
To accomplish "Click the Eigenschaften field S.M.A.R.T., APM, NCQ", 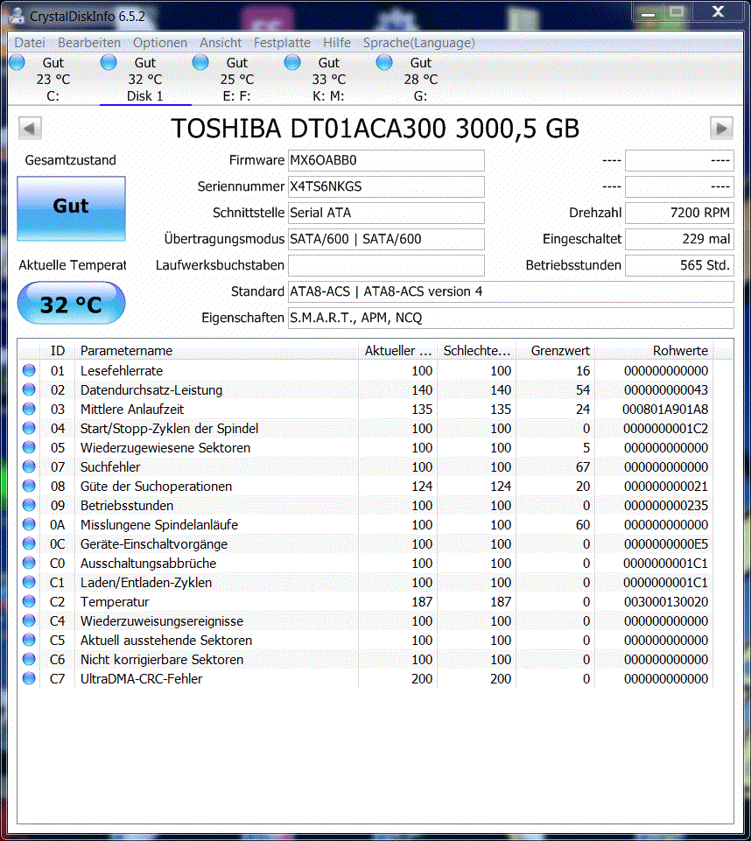I will (x=510, y=318).
